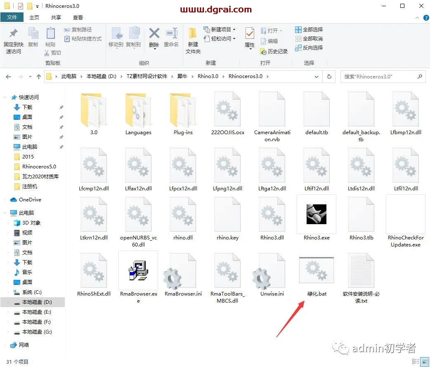Select the Rhino3.exe file

[317, 218]
